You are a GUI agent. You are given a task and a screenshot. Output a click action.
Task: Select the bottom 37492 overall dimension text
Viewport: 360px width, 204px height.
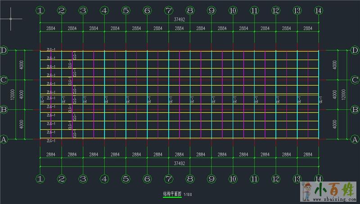[x=179, y=164]
